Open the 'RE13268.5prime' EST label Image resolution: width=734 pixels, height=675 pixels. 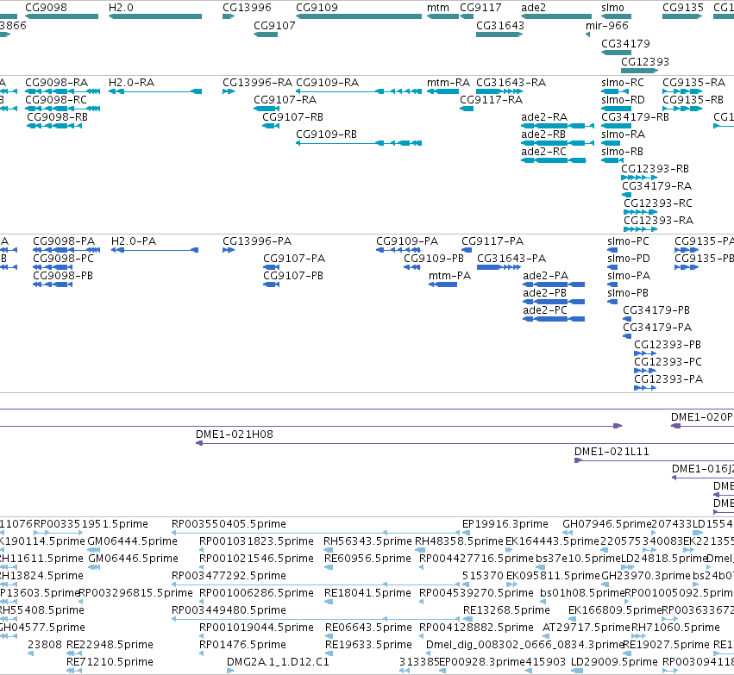tap(506, 610)
